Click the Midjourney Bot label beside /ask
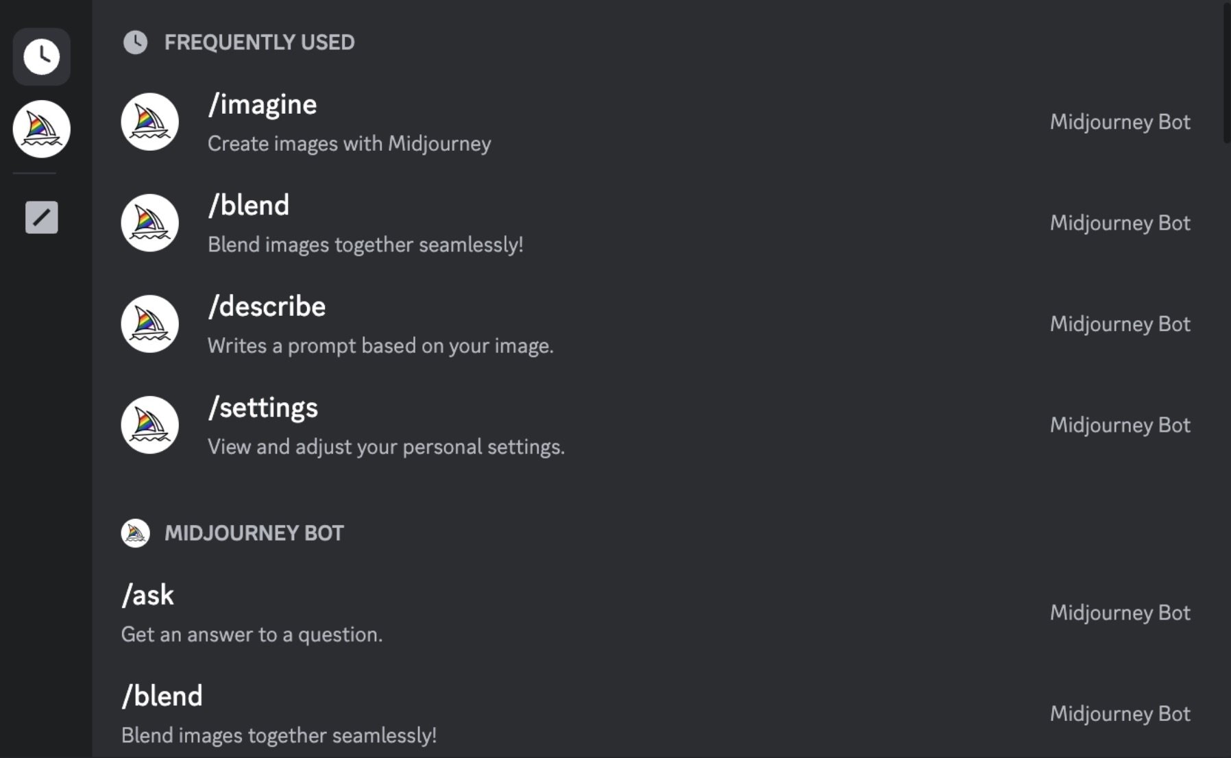 point(1120,613)
